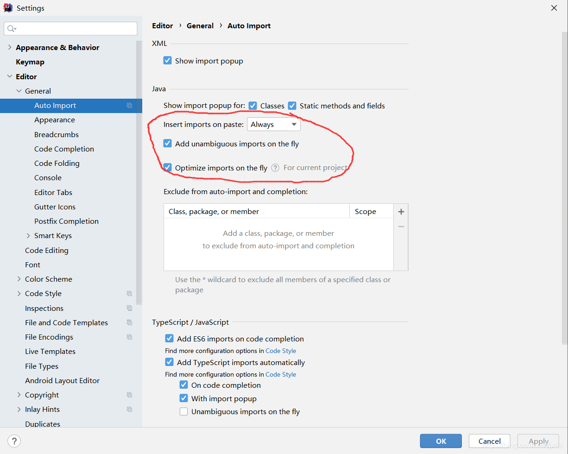Expand Code Style tree node
Screen dimensions: 568x454
(19, 294)
